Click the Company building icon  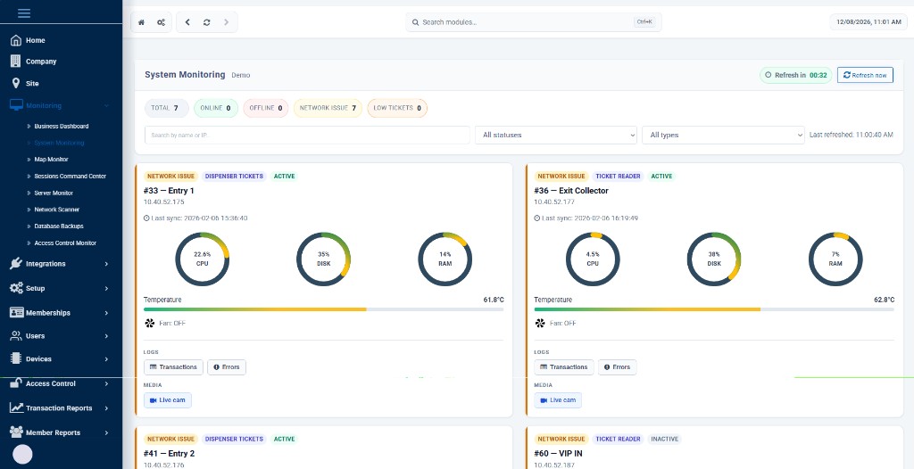[16, 62]
